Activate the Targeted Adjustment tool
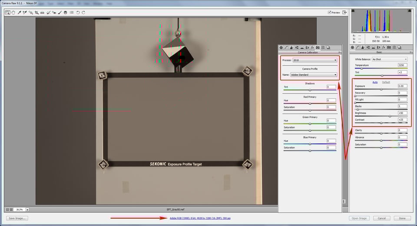Screen dimensions: 417x226 coord(31,13)
